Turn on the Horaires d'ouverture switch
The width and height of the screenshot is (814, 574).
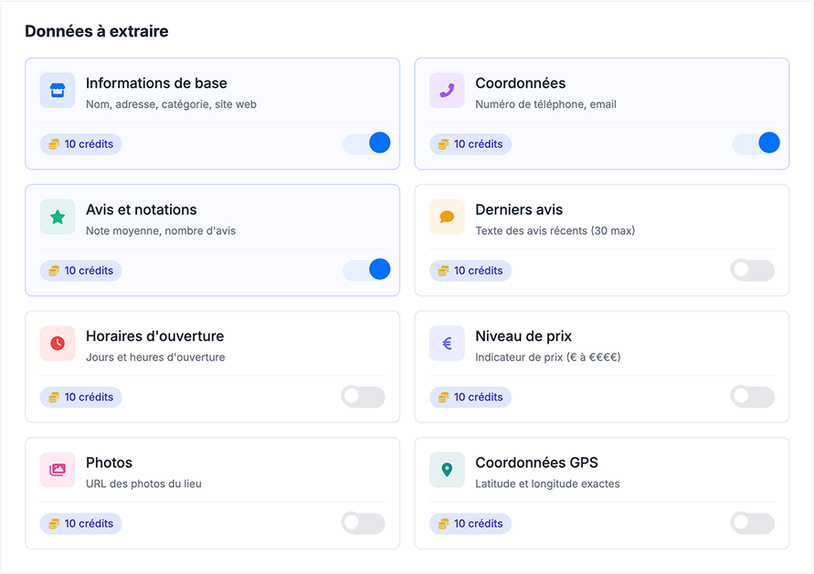[363, 397]
